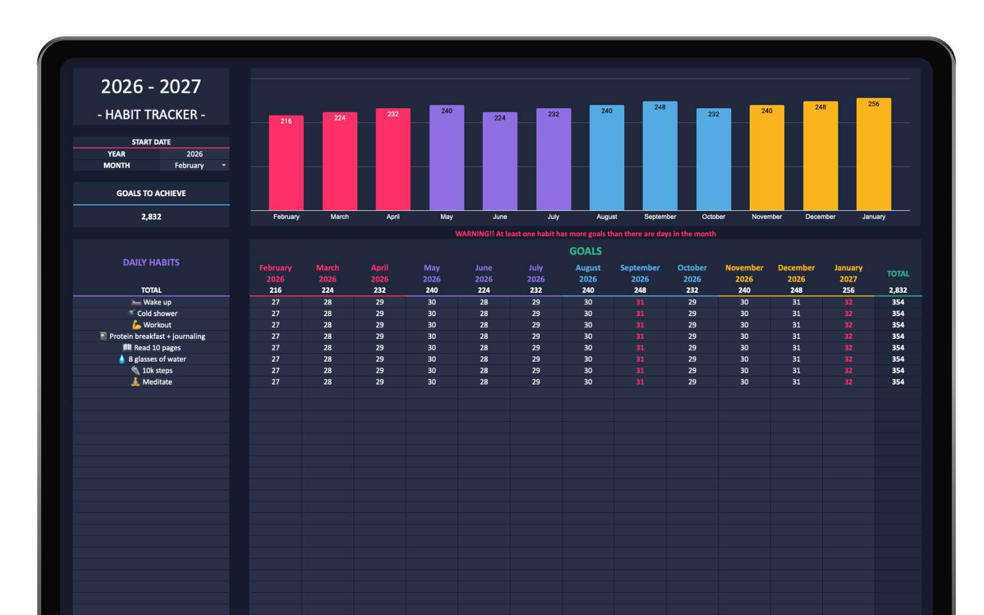Click the 2026 - 2027 title
The image size is (984, 615).
151,86
